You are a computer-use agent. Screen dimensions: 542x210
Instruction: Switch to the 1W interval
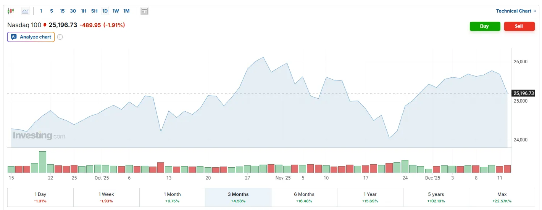click(116, 11)
